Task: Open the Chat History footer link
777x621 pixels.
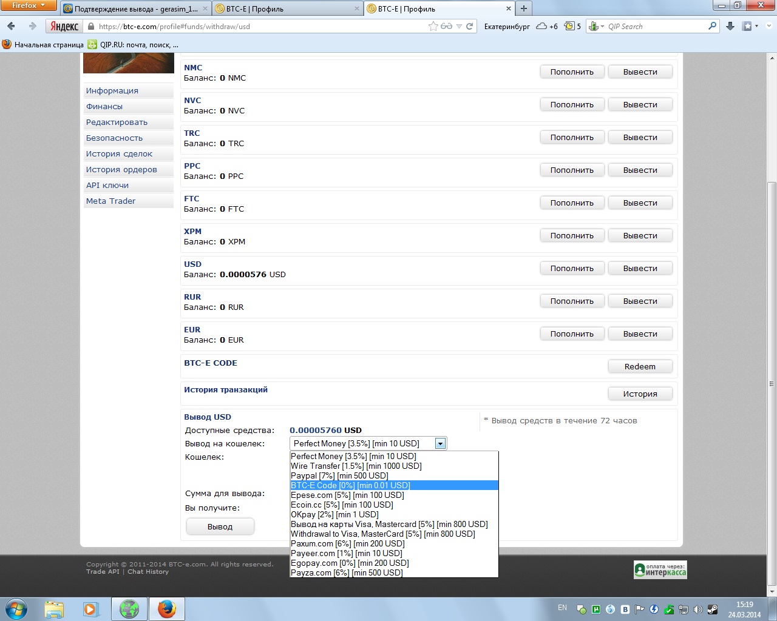Action: click(148, 571)
